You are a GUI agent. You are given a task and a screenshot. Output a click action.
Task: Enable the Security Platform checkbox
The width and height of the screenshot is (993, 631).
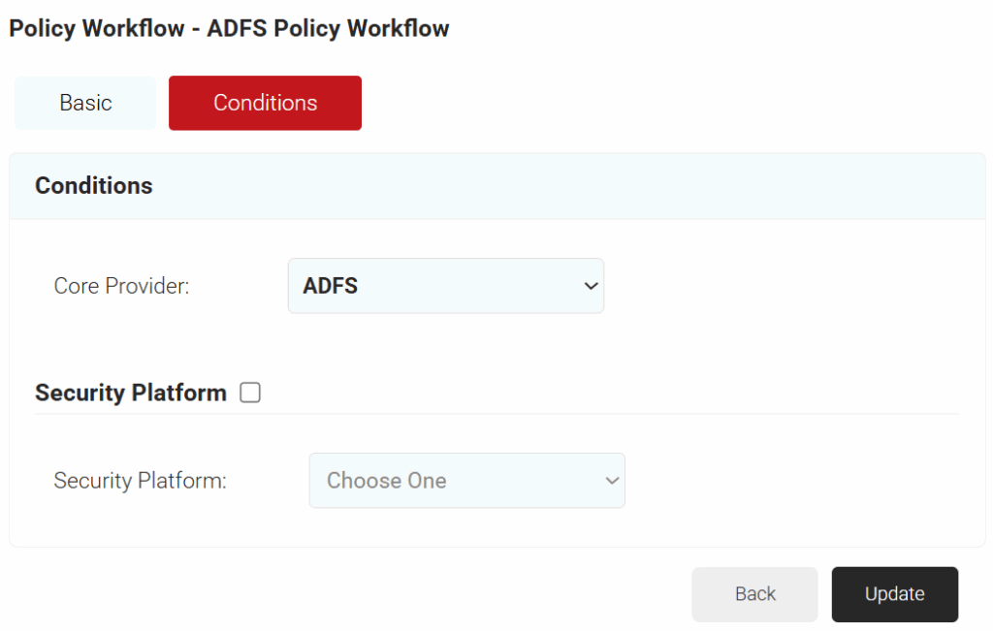pos(250,393)
